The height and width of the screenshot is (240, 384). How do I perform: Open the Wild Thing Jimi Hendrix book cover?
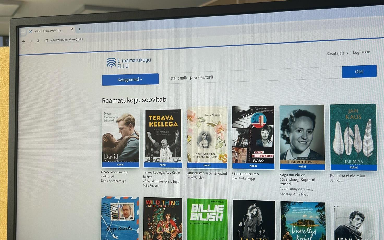163,219
